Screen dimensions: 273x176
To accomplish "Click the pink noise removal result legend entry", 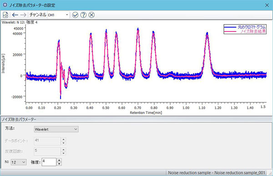I will click(x=245, y=31).
